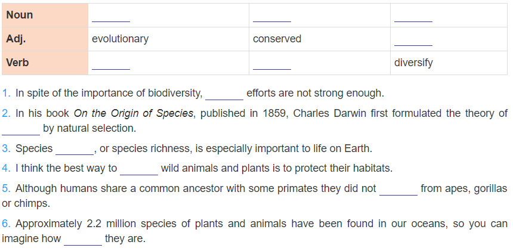The width and height of the screenshot is (513, 251).
Task: Click the number 6 of the last sentence
Action: click(5, 224)
